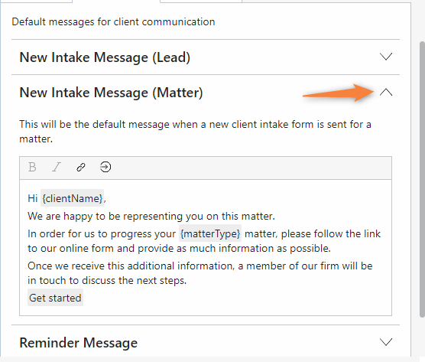Click the greeting word 'Hi' in editor
The width and height of the screenshot is (425, 362).
click(33, 198)
